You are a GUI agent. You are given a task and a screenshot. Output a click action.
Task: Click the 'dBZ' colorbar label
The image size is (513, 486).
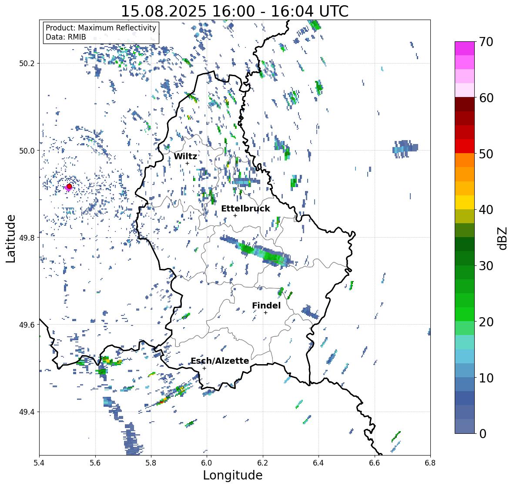503,238
